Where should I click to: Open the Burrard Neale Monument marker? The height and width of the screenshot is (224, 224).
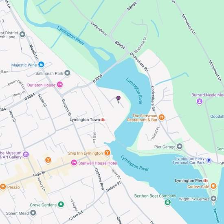(200, 101)
